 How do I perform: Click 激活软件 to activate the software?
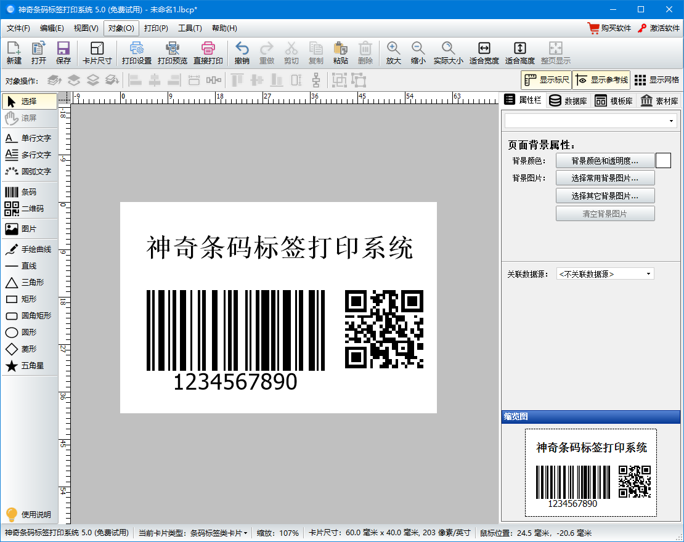658,28
